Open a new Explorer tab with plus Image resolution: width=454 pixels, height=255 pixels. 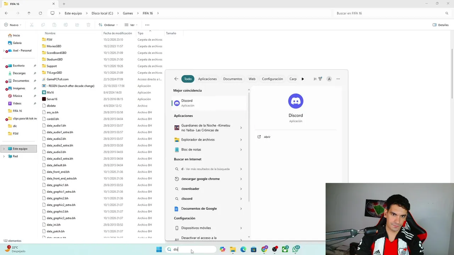coord(64,4)
